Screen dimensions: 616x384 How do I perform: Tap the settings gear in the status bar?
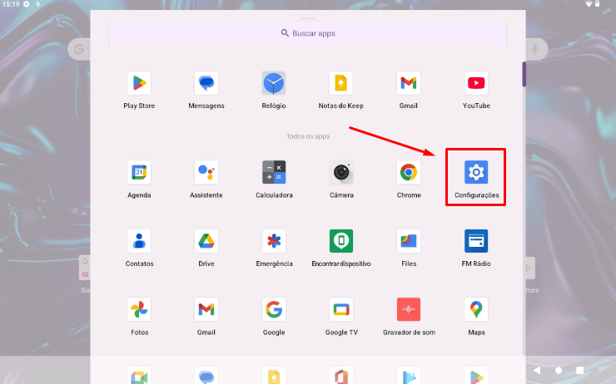[x=27, y=4]
